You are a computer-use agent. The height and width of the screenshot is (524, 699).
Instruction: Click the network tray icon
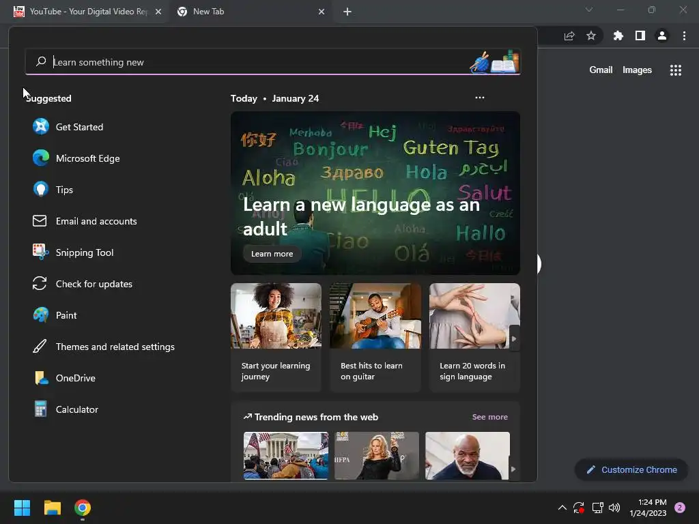point(597,508)
